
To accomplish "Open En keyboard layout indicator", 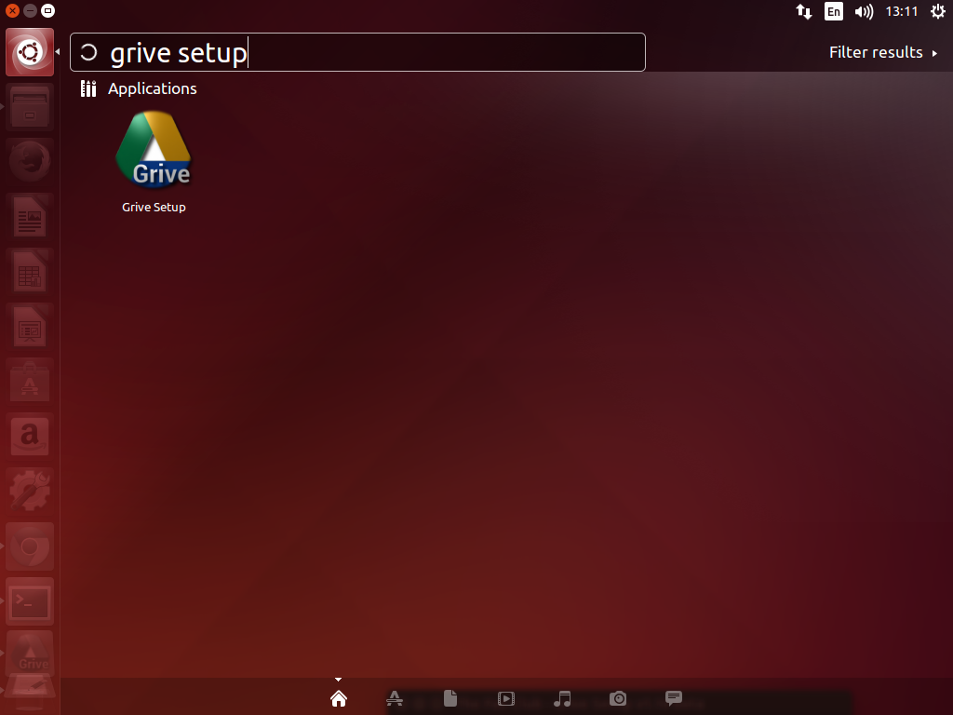I will (834, 11).
